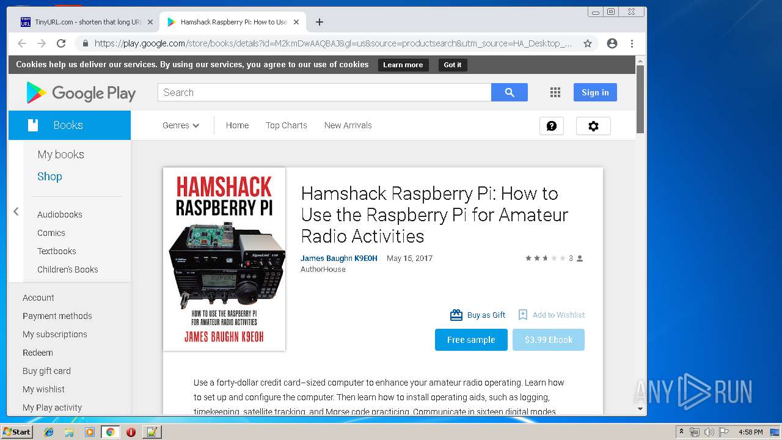782x440 pixels.
Task: Open the Chrome profile avatar icon
Action: [612, 43]
